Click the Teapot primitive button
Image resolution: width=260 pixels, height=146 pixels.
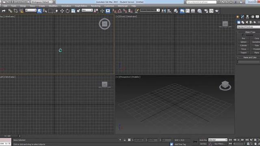(243, 53)
